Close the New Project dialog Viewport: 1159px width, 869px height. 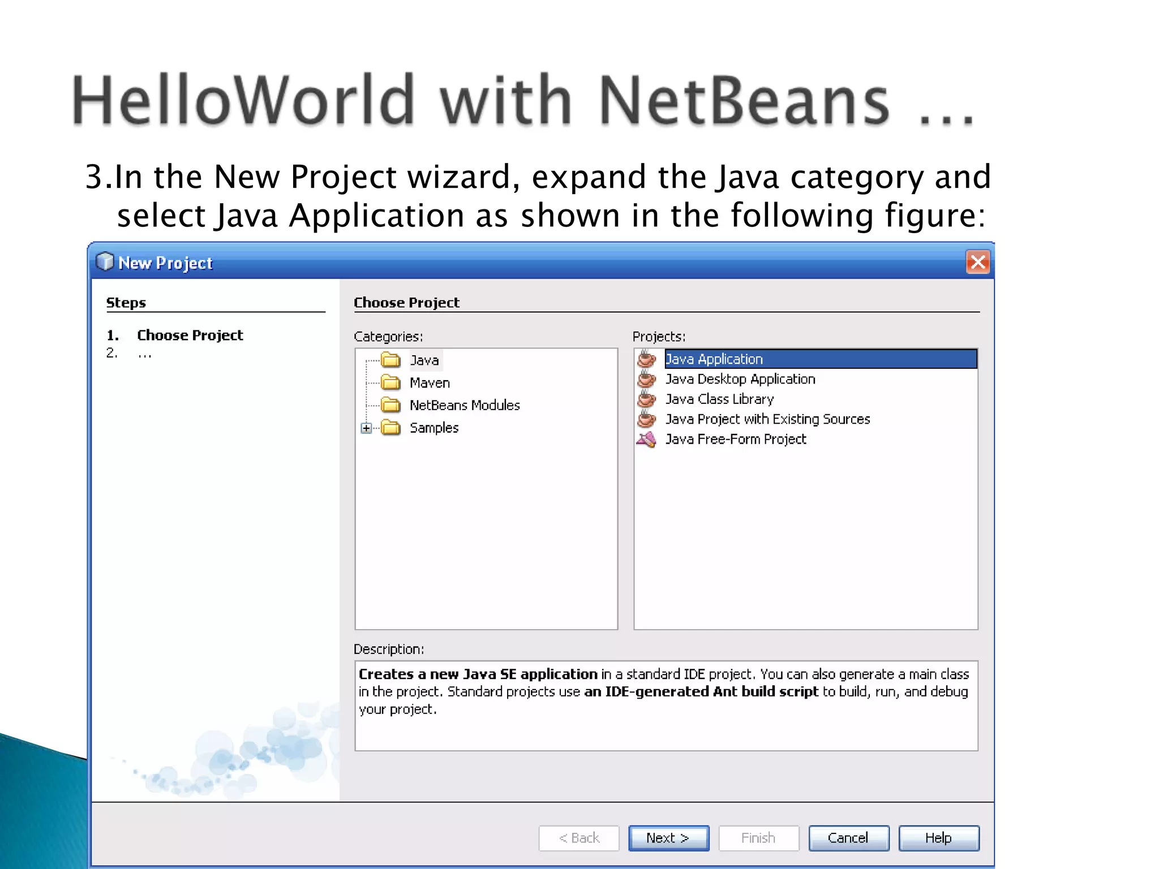(x=978, y=262)
